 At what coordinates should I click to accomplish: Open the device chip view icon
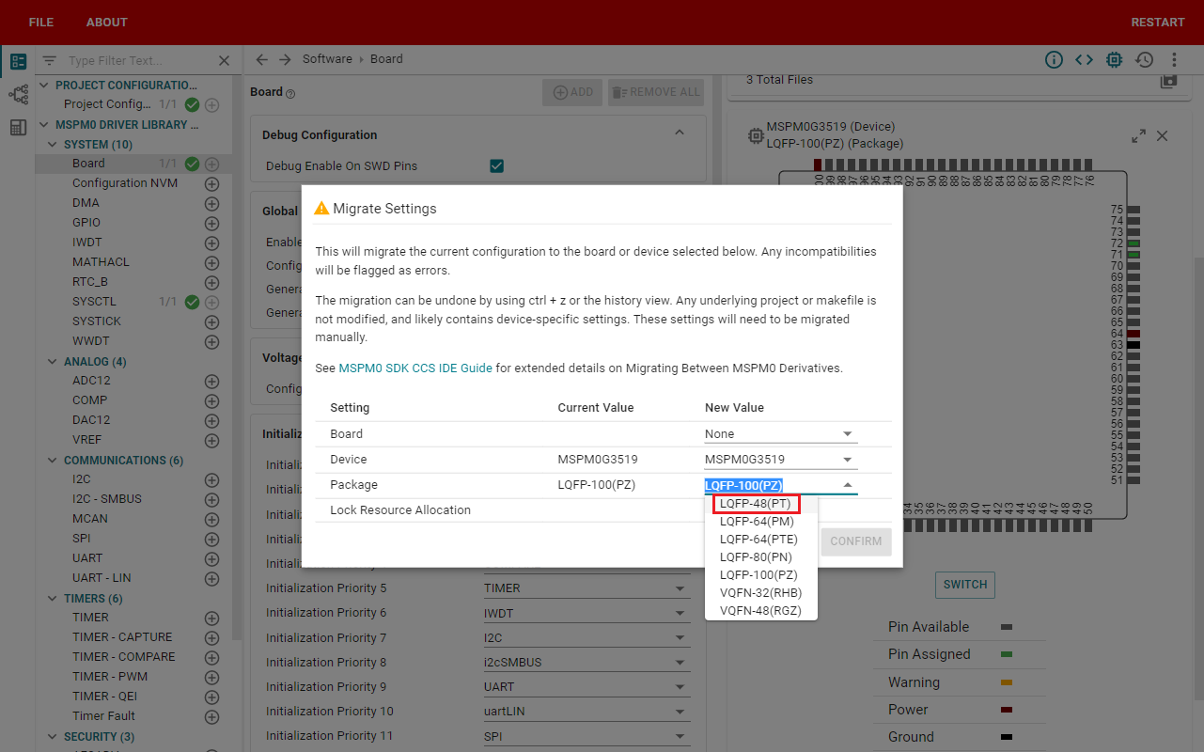[1114, 59]
